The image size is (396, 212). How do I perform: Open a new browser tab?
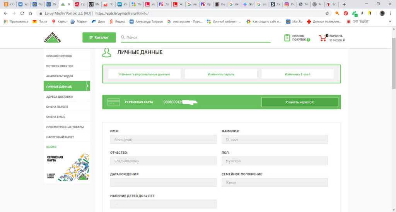point(344,4)
